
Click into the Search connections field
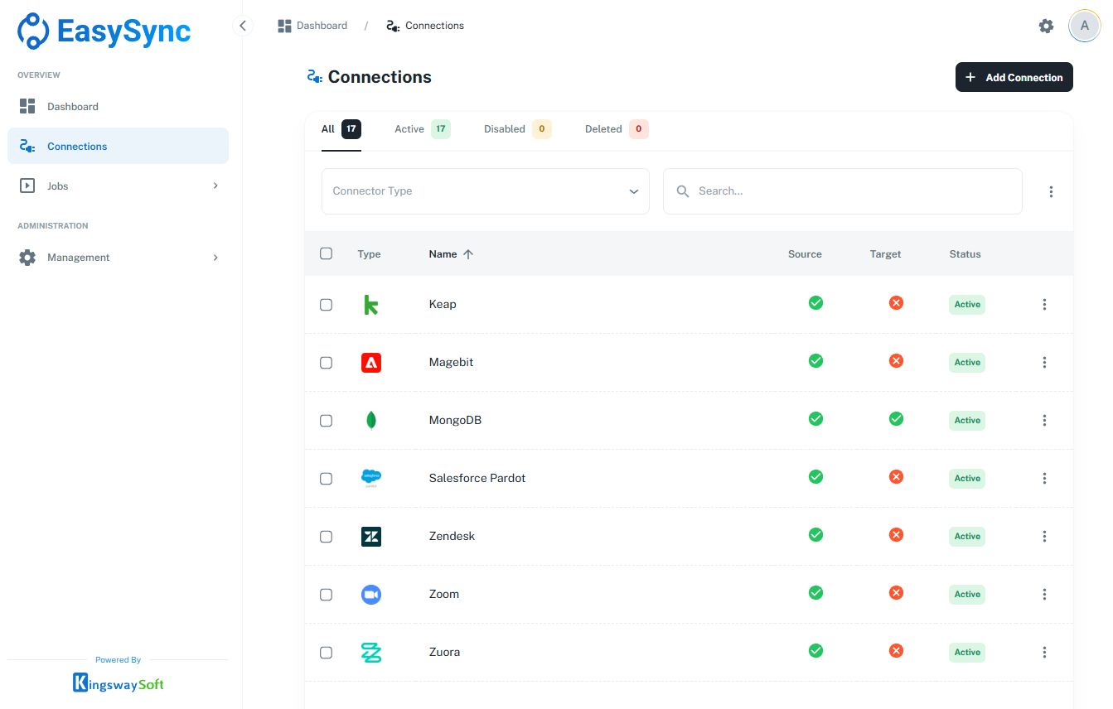click(x=854, y=191)
